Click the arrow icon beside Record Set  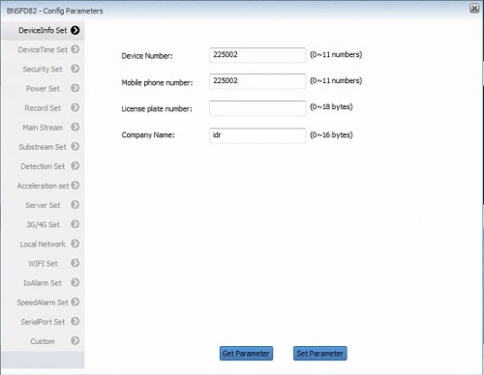tap(76, 107)
